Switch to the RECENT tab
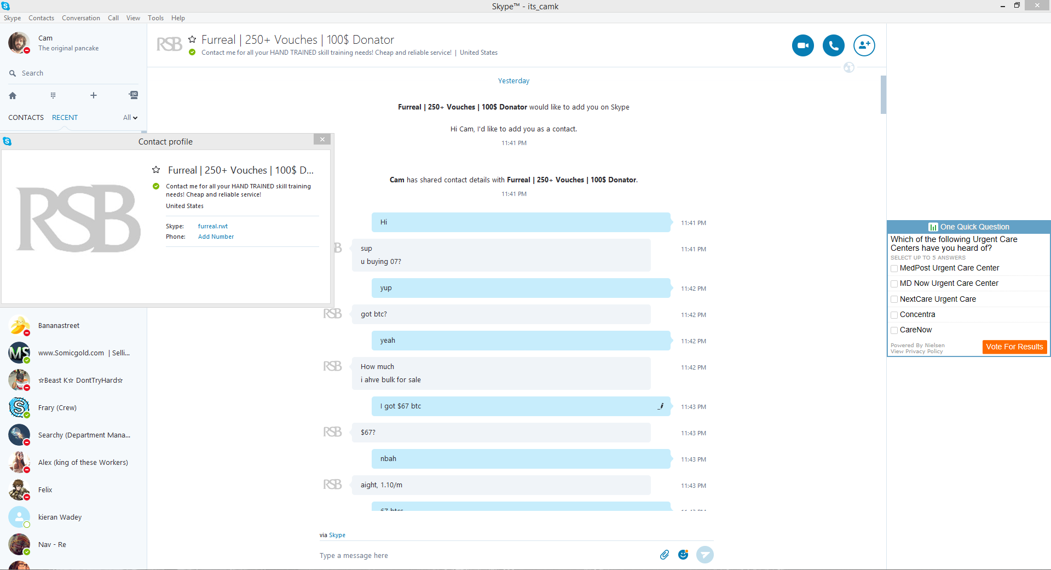This screenshot has height=570, width=1051. pos(65,117)
